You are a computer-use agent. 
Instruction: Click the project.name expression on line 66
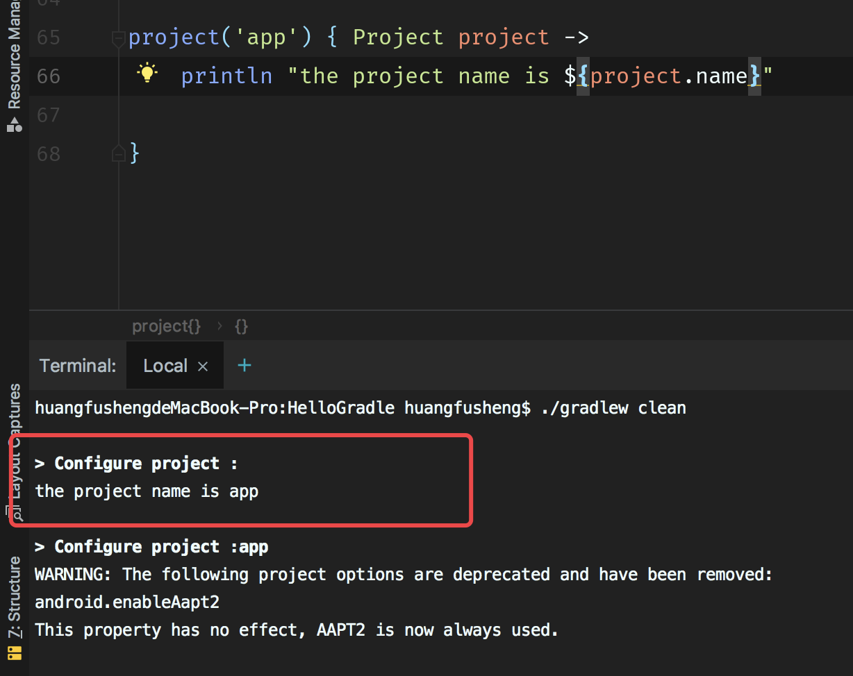668,76
